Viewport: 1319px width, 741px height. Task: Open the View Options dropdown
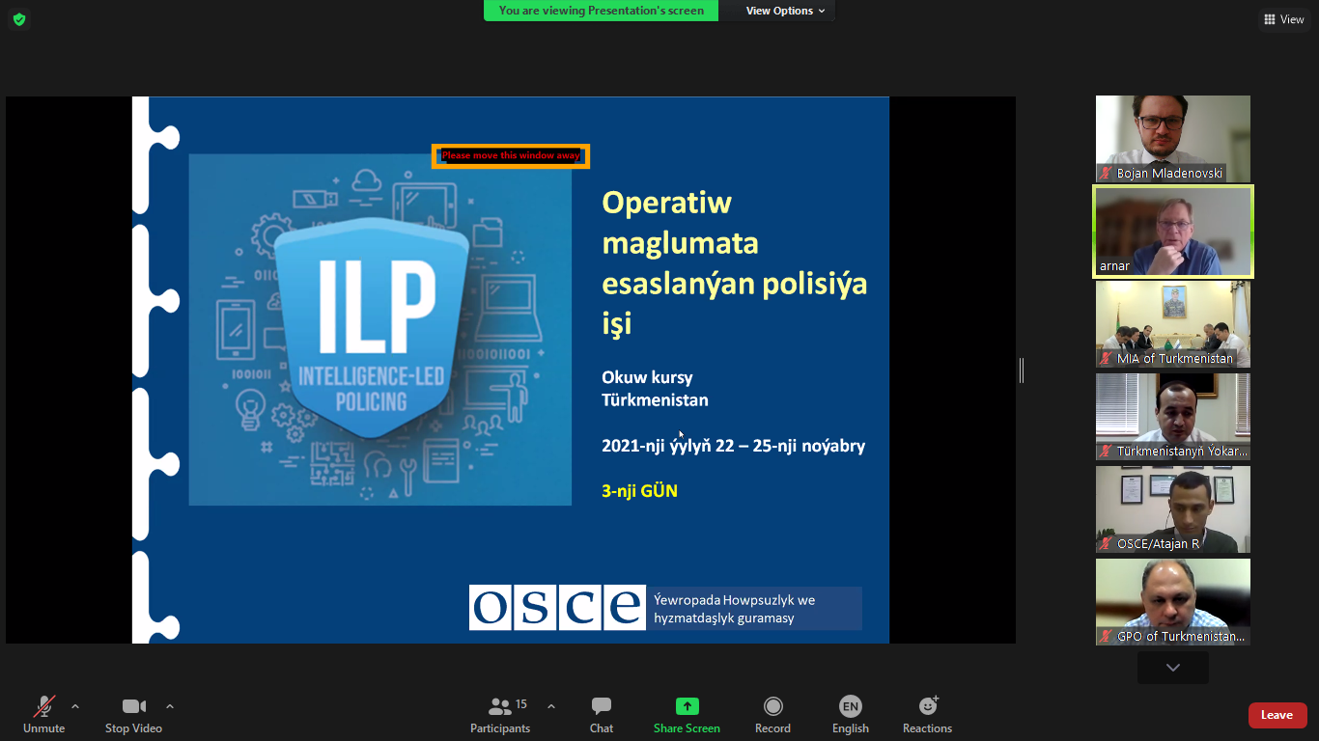pyautogui.click(x=785, y=11)
